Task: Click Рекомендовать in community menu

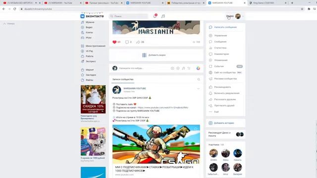Action: tap(222, 87)
